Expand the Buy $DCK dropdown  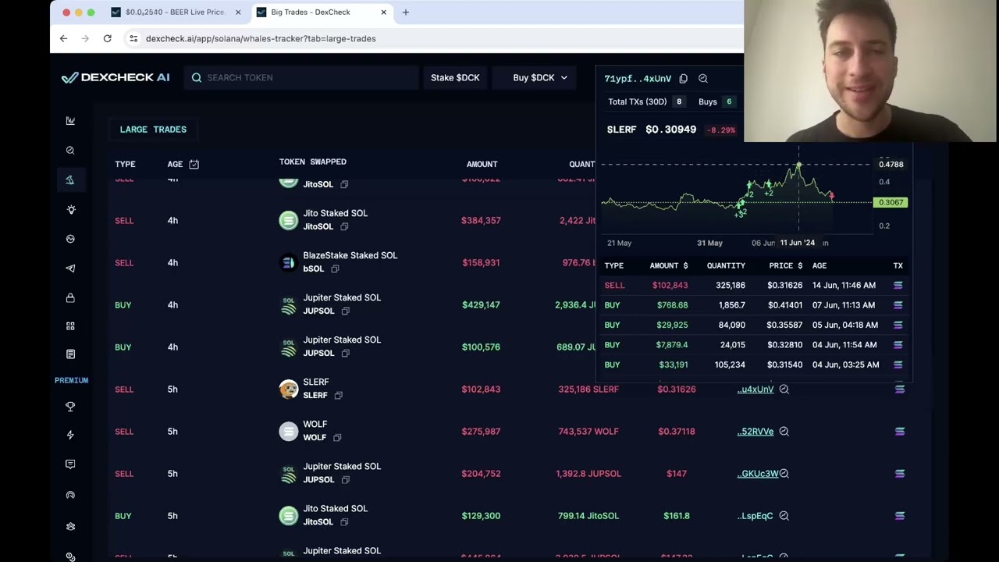pyautogui.click(x=540, y=77)
